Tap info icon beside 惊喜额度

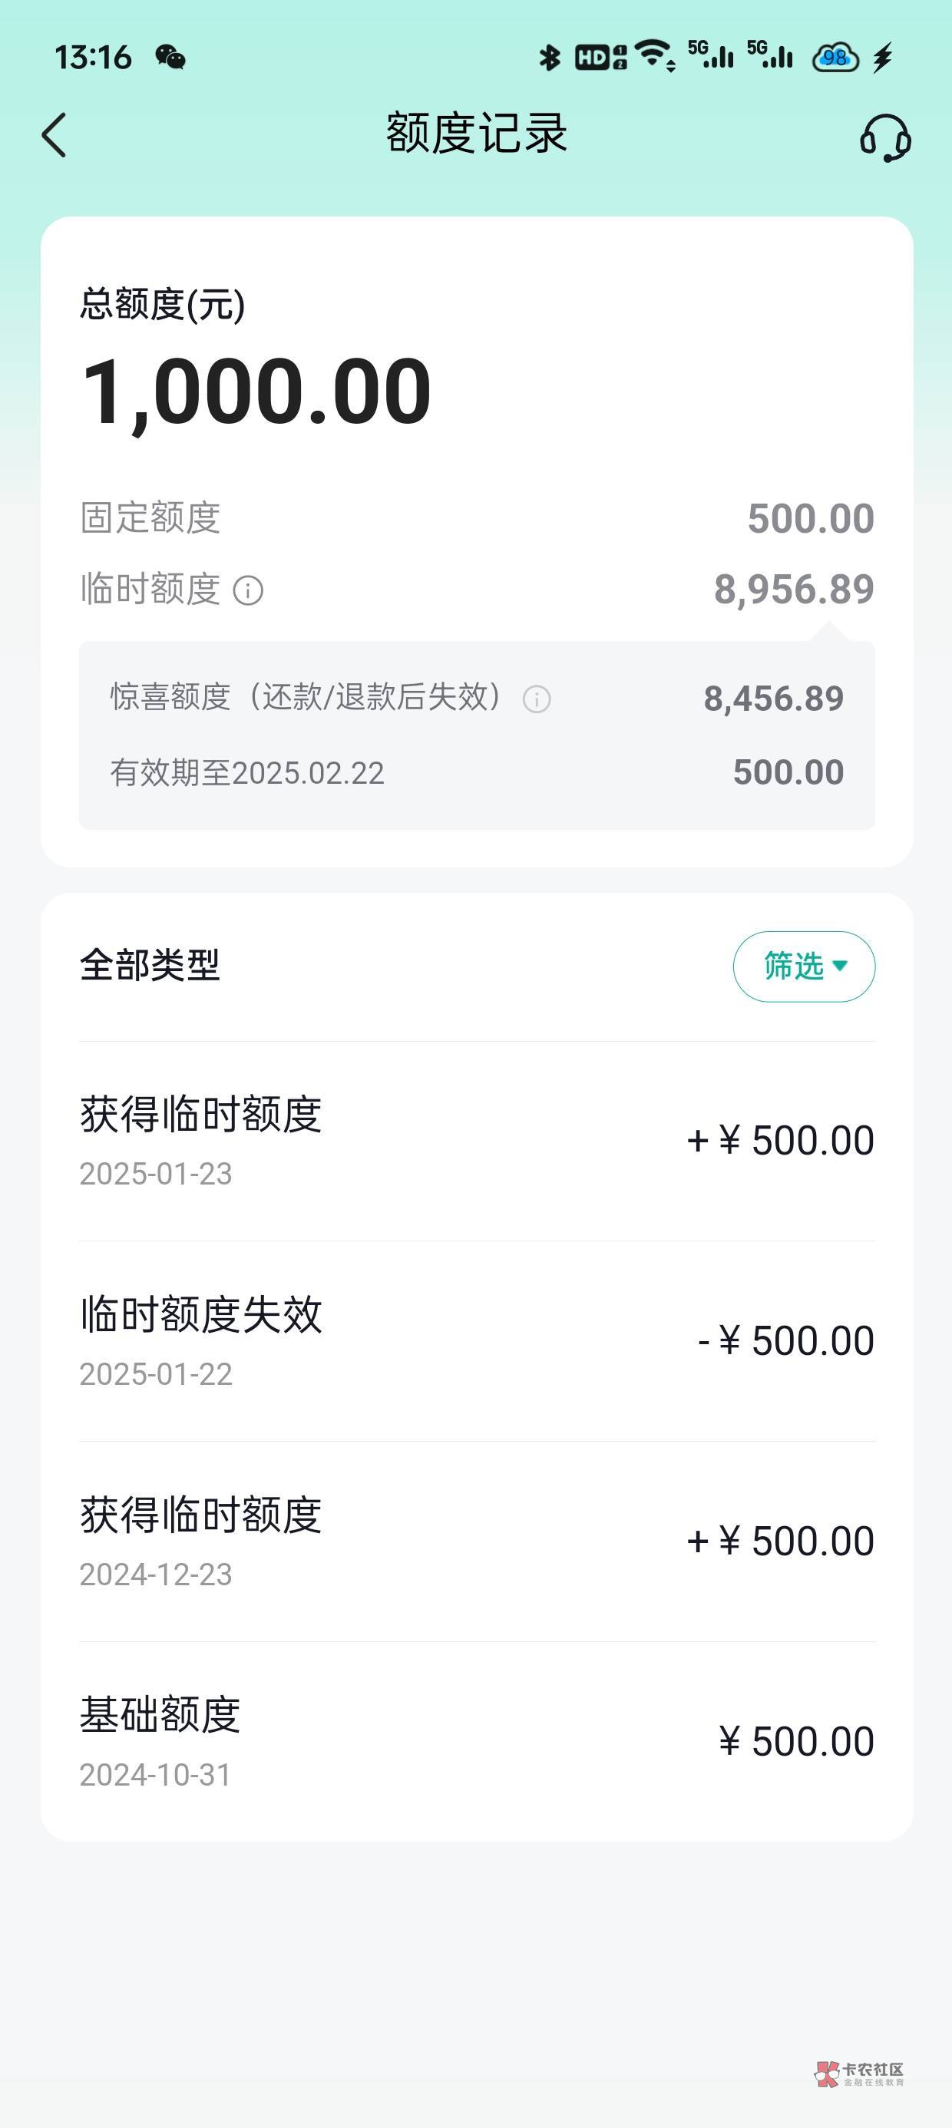(x=537, y=699)
